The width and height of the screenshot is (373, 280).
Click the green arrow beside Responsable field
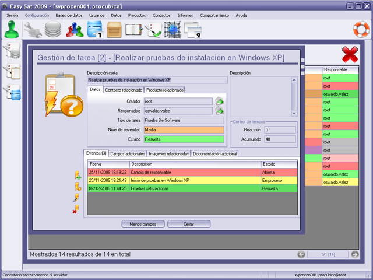tap(220, 111)
